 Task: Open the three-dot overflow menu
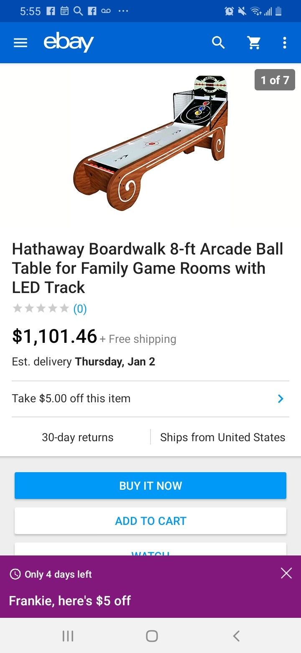(x=285, y=43)
